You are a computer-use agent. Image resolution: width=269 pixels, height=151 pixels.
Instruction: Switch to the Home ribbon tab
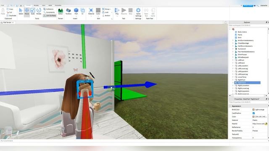[28, 5]
